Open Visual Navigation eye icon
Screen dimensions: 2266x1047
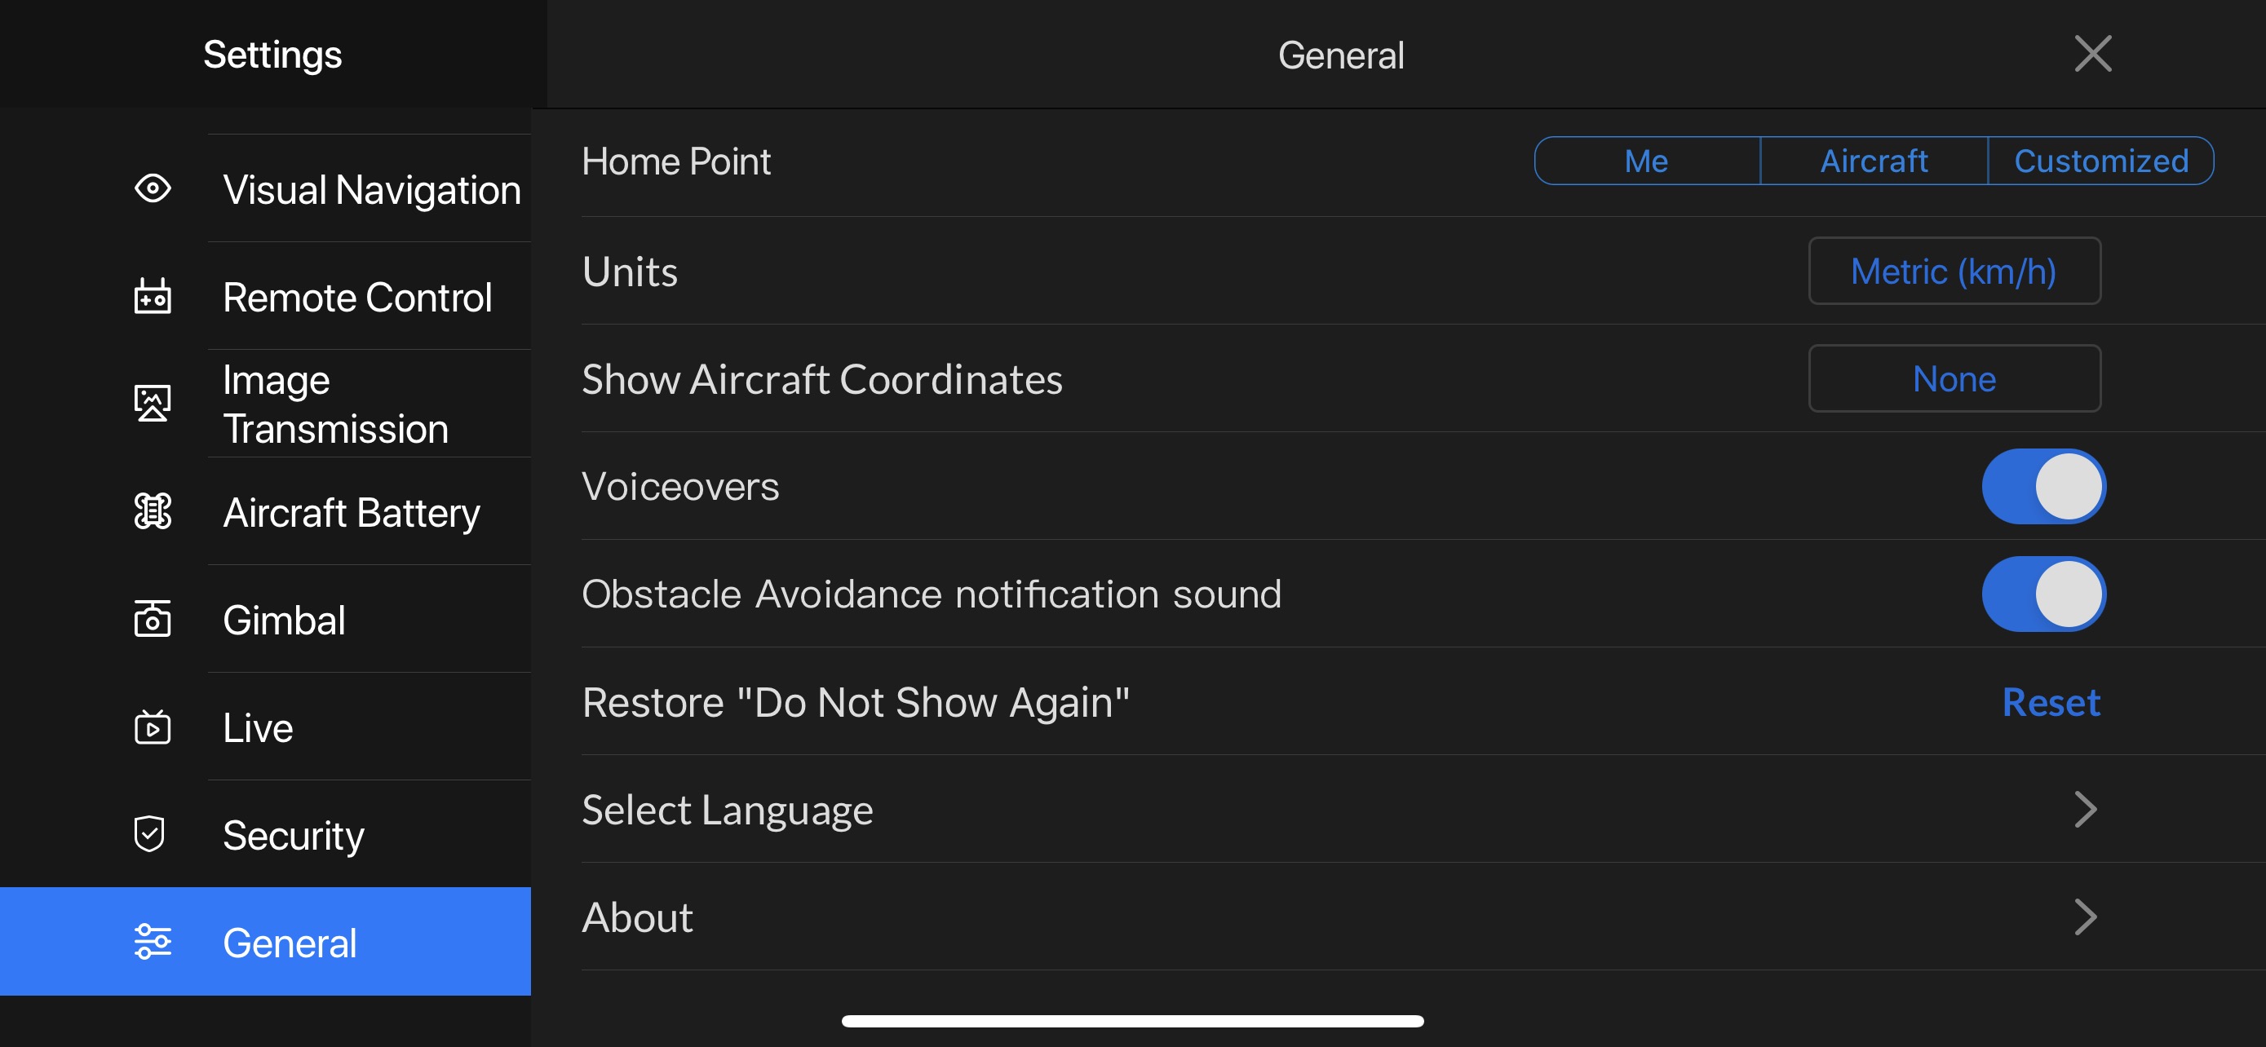(x=153, y=188)
